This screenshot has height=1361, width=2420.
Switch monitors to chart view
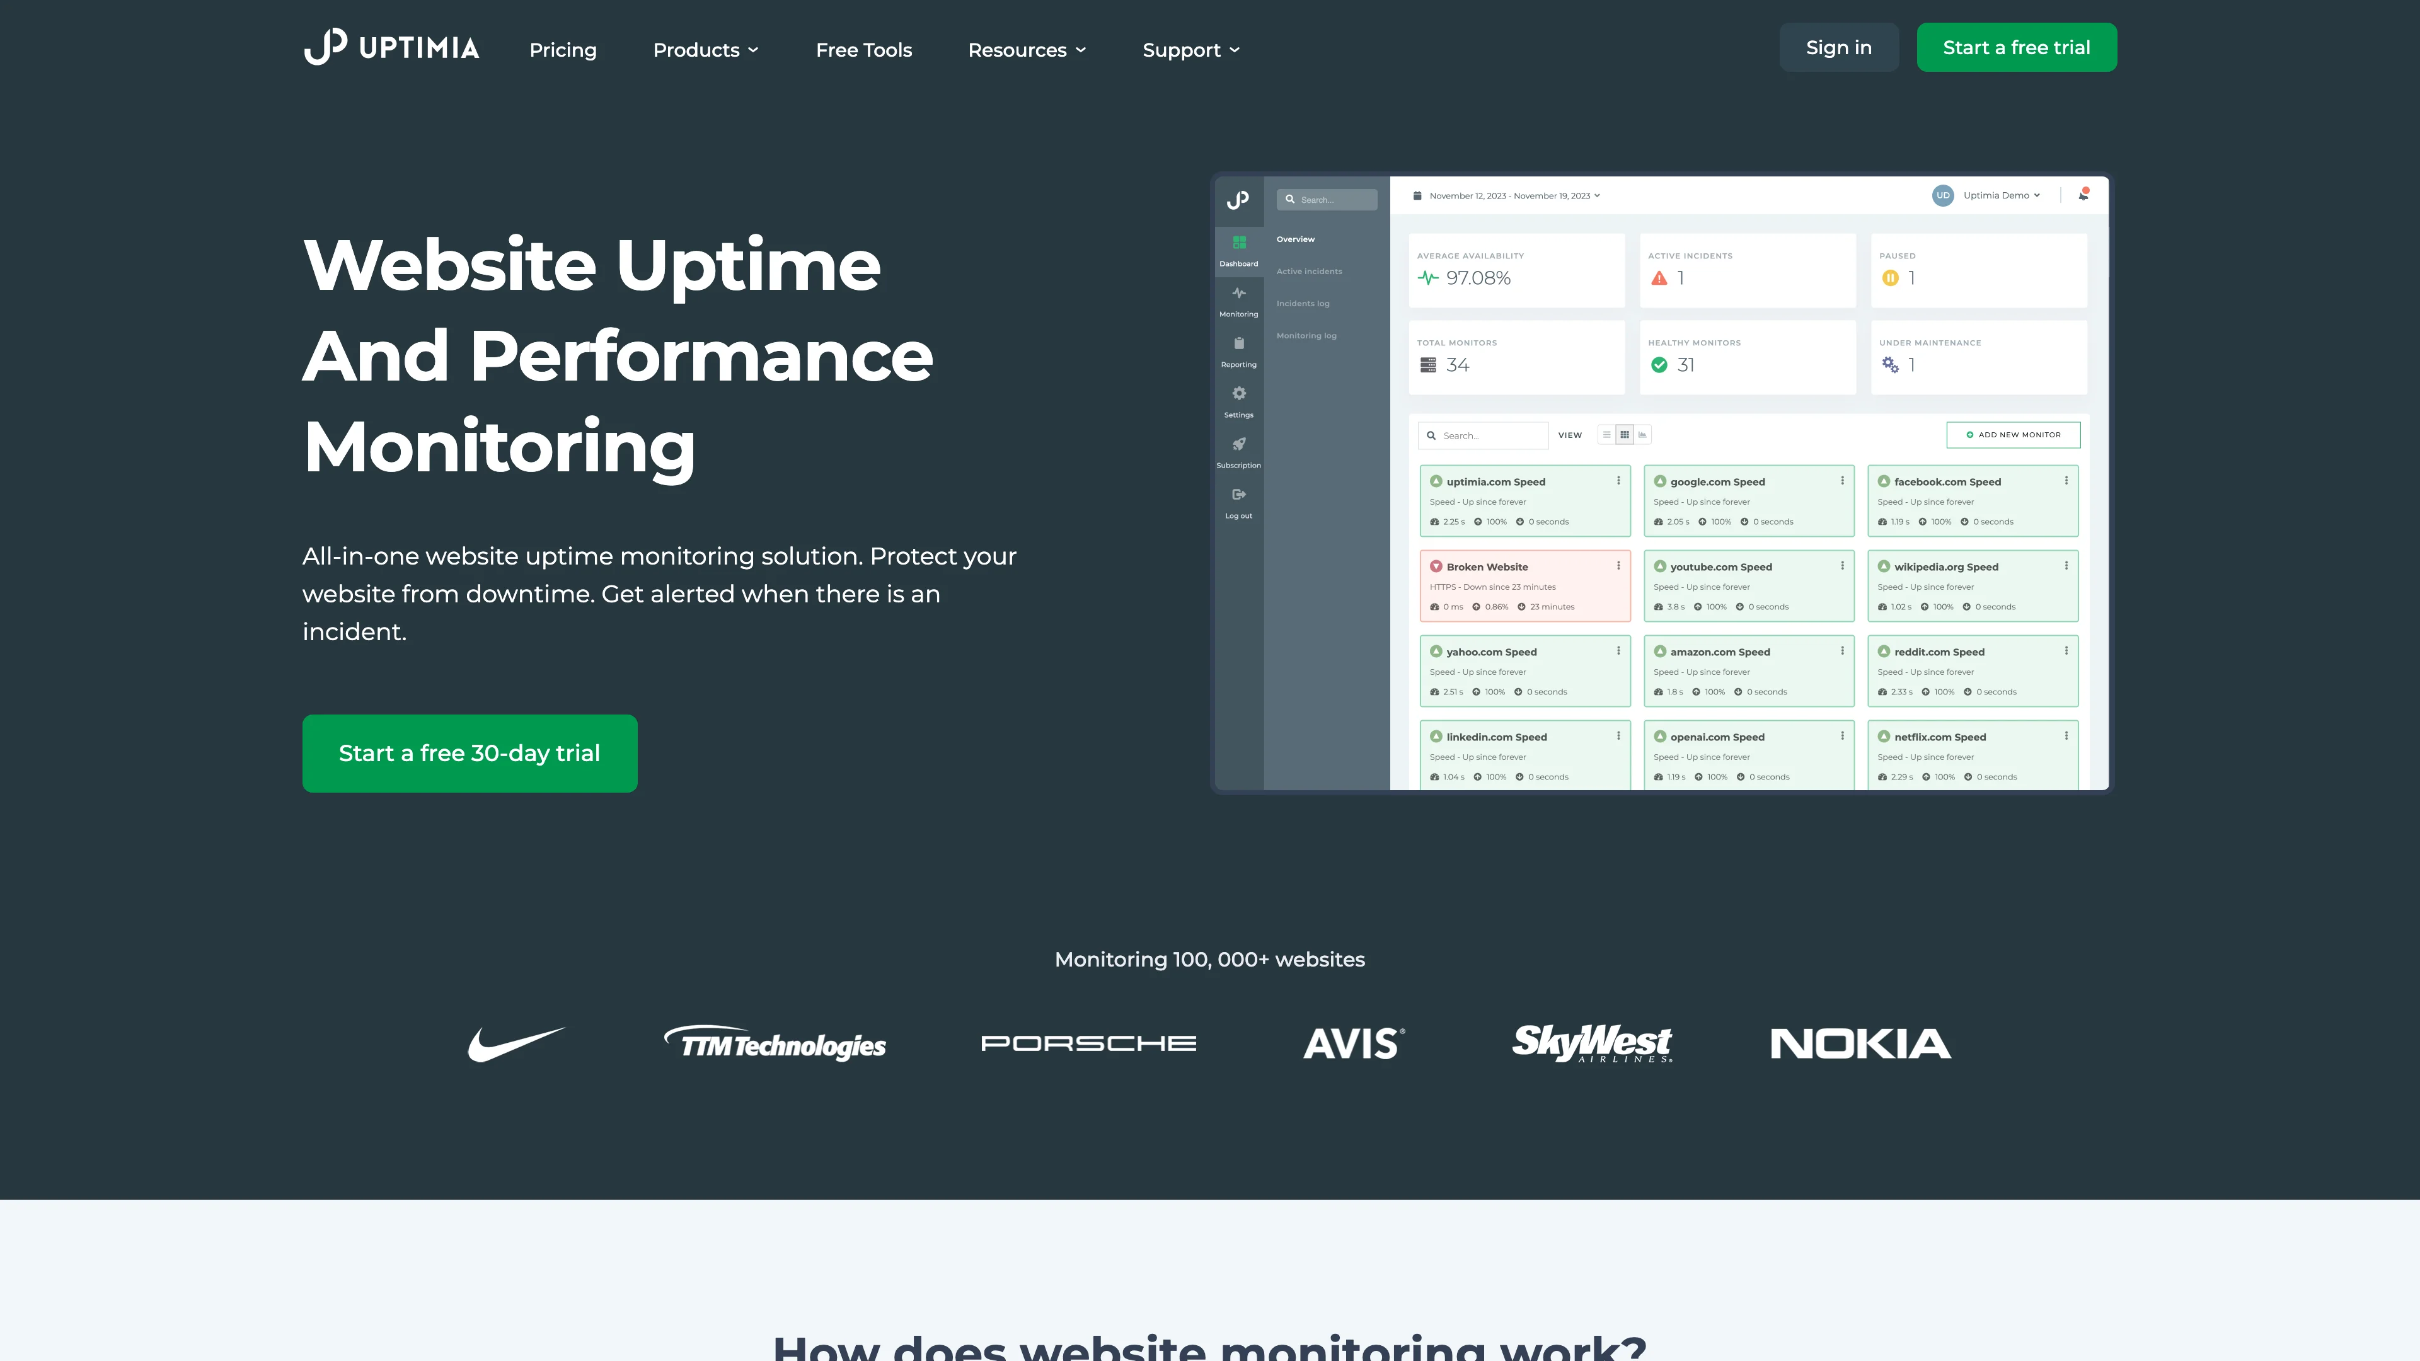tap(1643, 435)
